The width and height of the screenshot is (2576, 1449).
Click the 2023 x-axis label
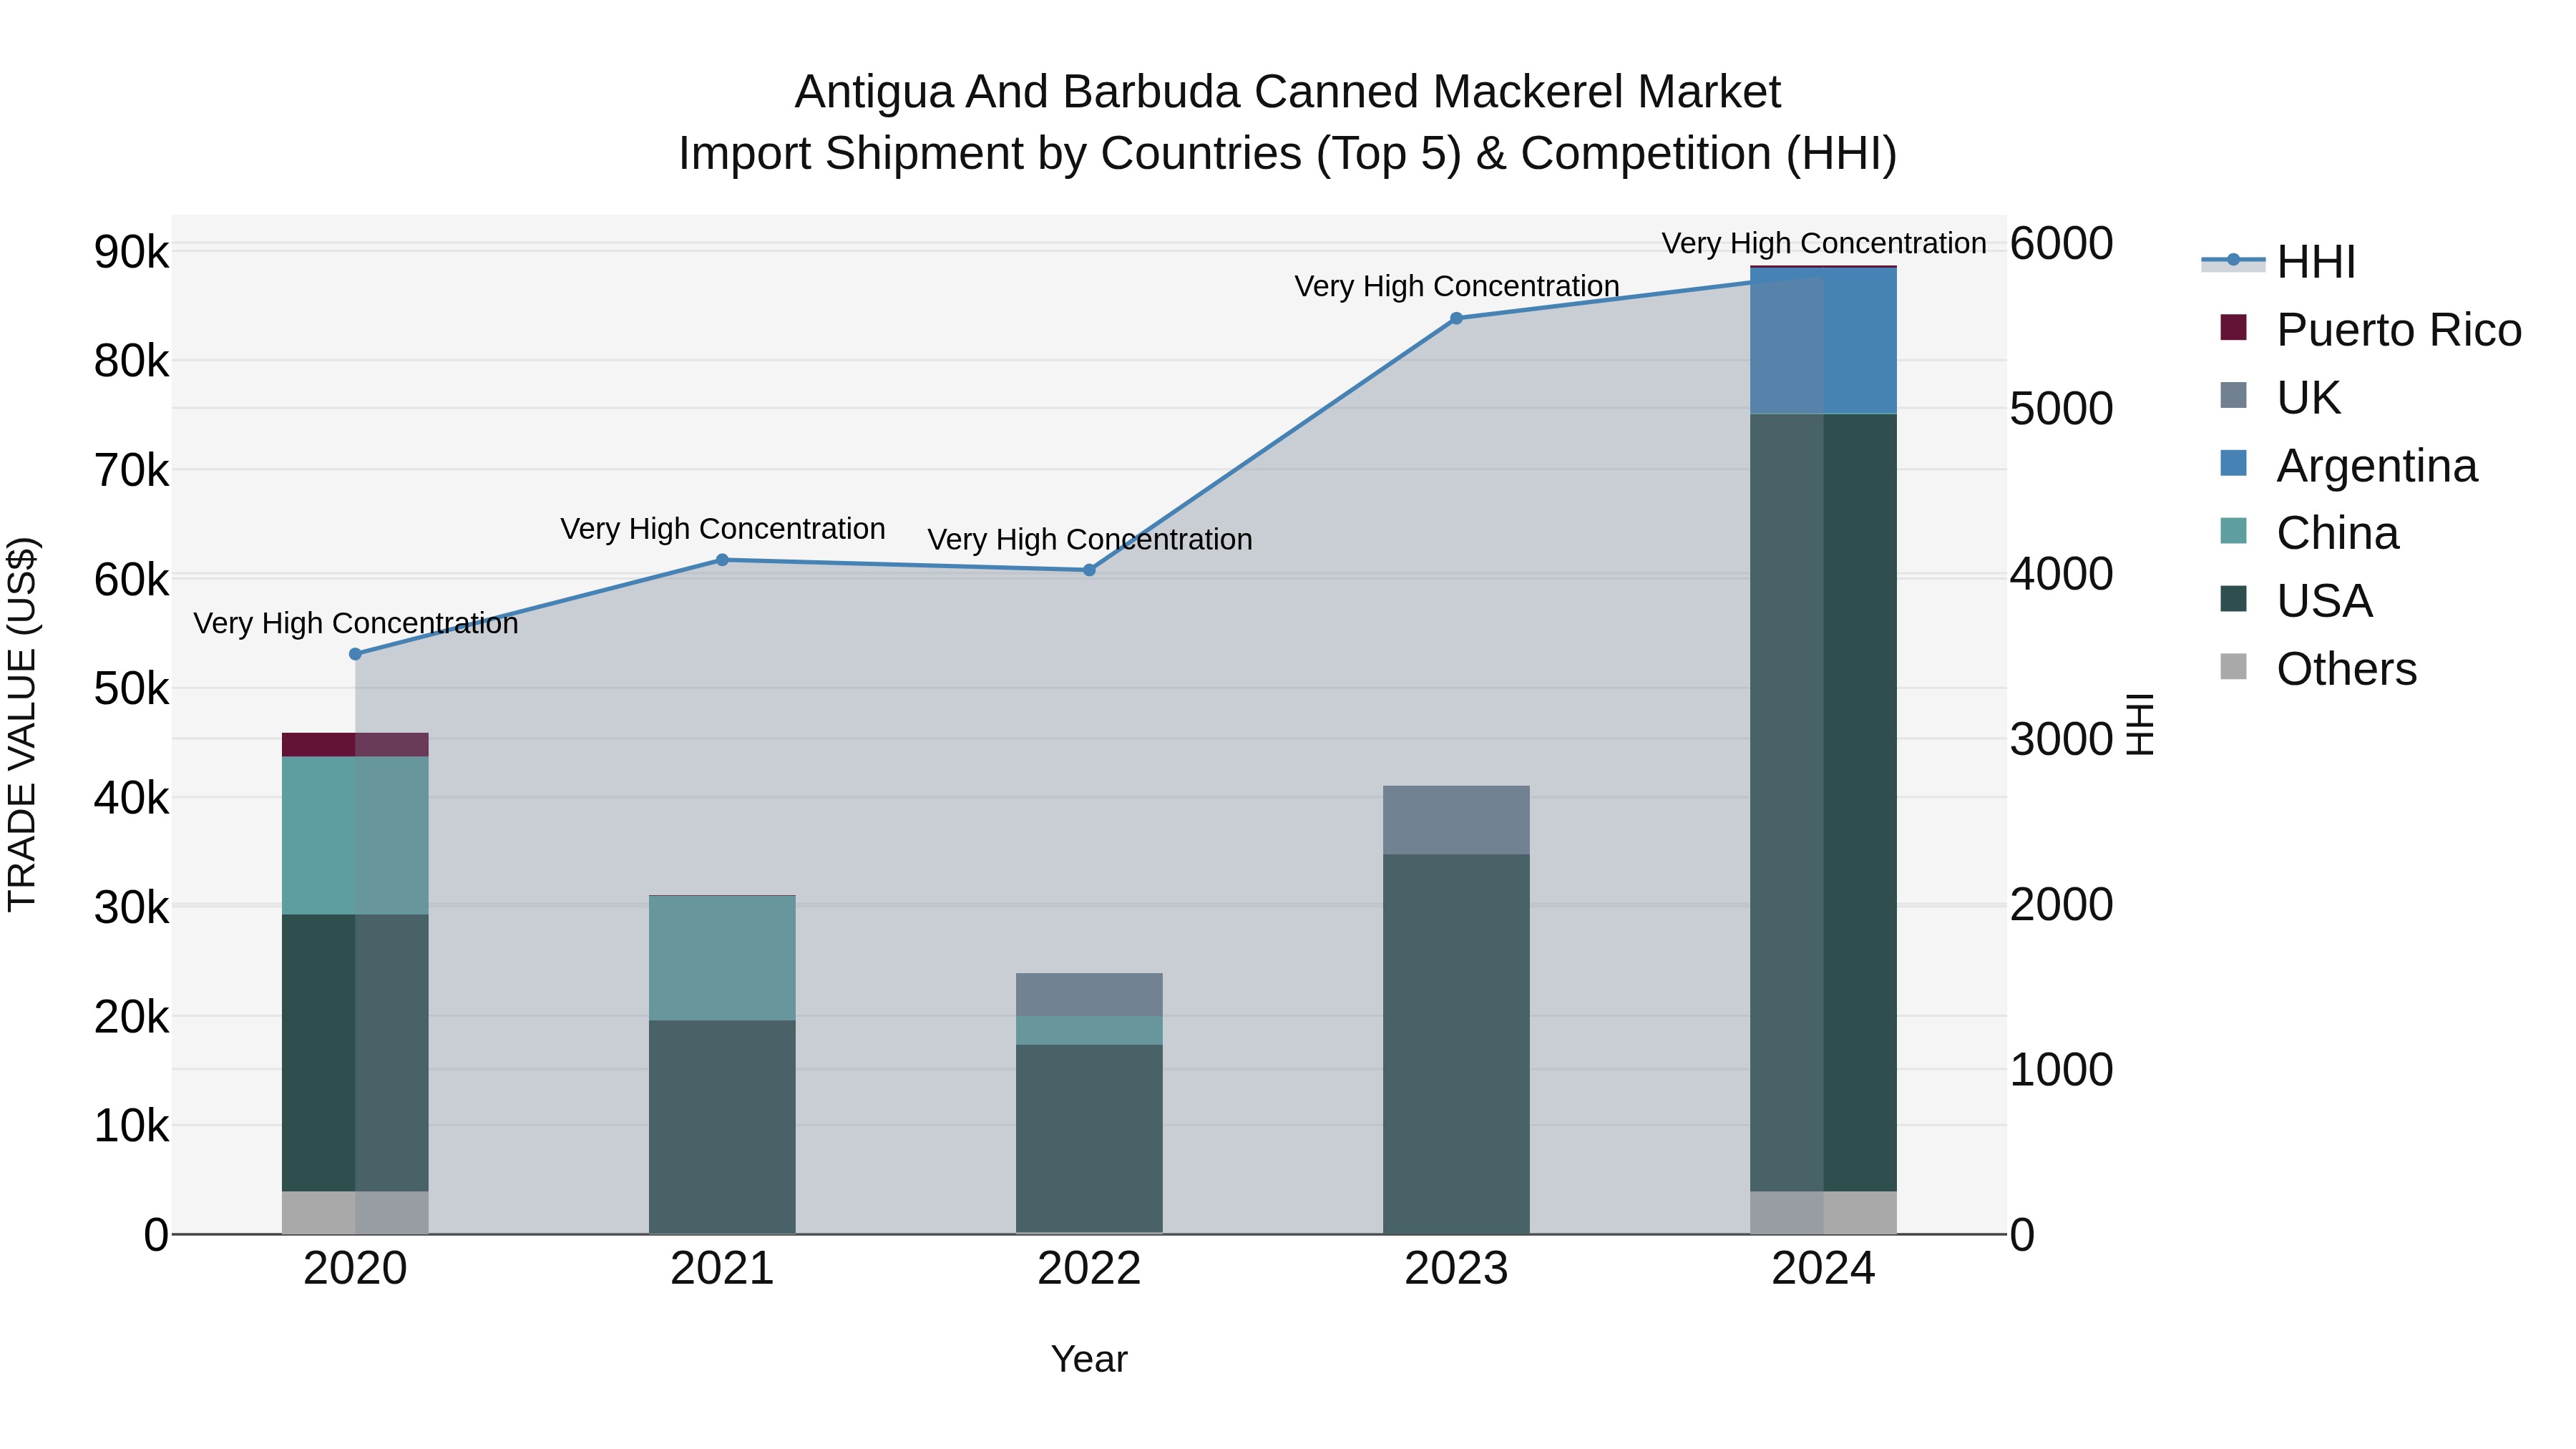pos(1456,1269)
